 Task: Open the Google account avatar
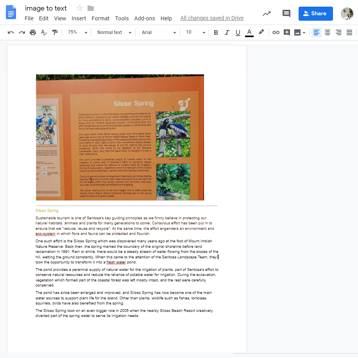[x=347, y=14]
